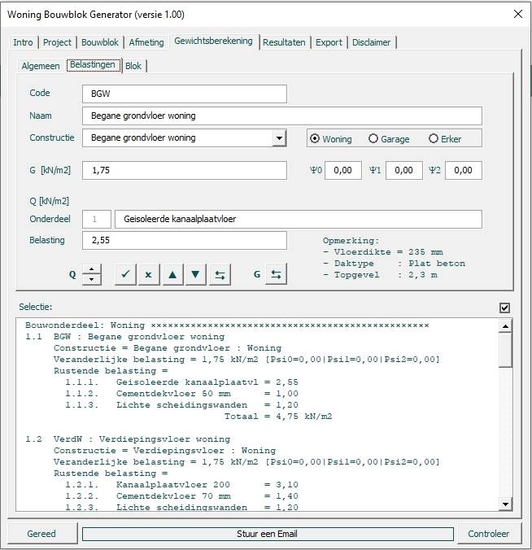Open the Disclaimer tab
This screenshot has height=550, width=532.
pyautogui.click(x=371, y=42)
